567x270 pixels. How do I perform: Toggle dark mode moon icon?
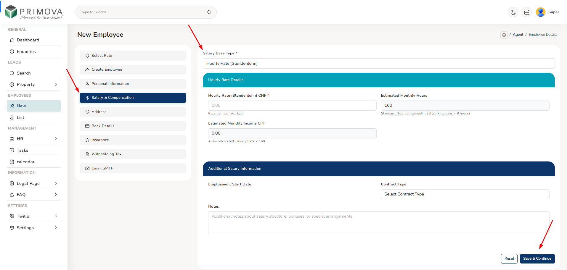tap(513, 12)
